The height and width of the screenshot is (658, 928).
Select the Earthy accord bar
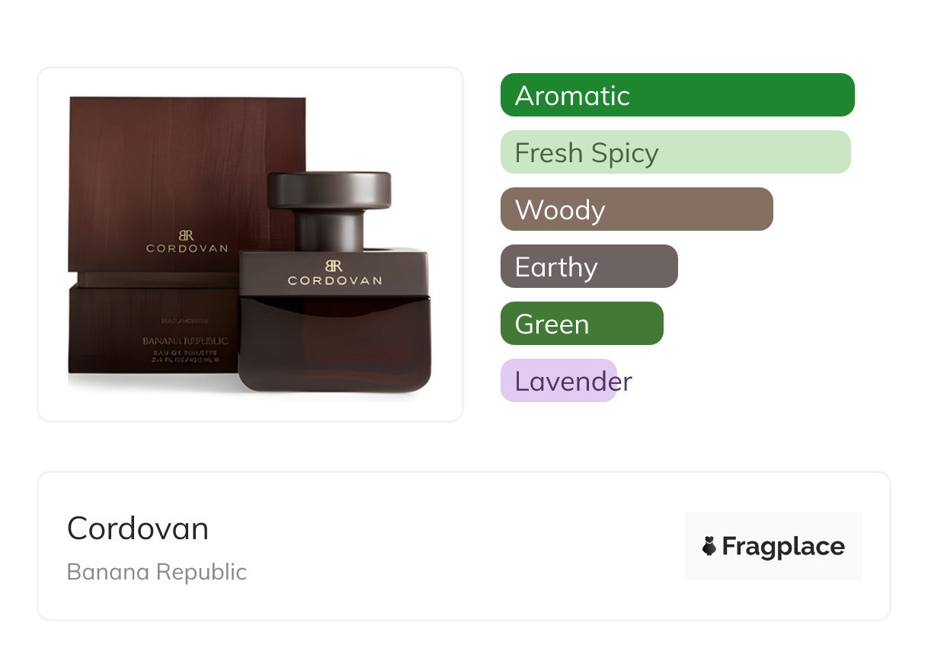click(589, 267)
